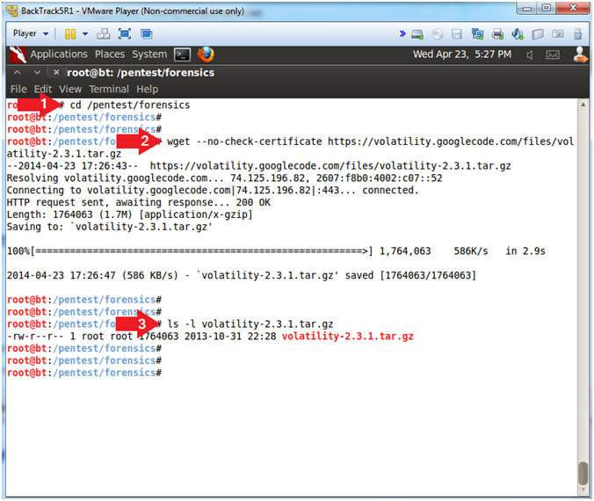The height and width of the screenshot is (501, 594).
Task: Minimize the VMware Player window
Action: point(527,8)
